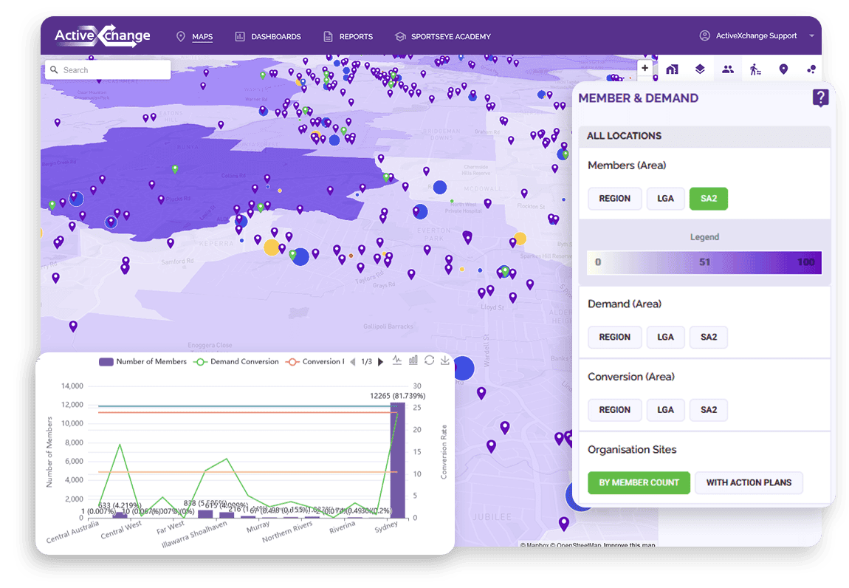Open the buildings/facilities panel icon
The image size is (849, 588).
point(672,69)
